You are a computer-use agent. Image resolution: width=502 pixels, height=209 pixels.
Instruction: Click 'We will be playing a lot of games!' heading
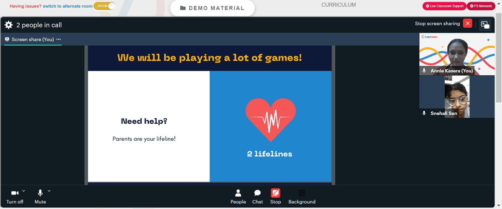[210, 58]
